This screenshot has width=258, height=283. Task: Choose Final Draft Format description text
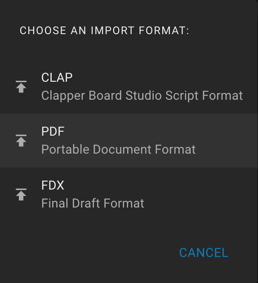point(93,203)
